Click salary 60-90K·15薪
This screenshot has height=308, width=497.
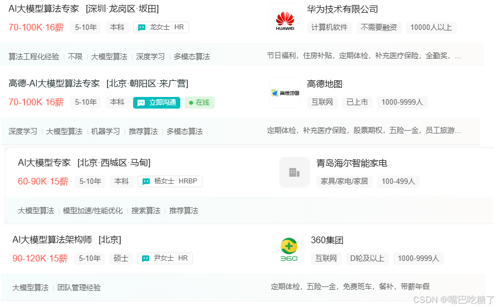tap(43, 181)
